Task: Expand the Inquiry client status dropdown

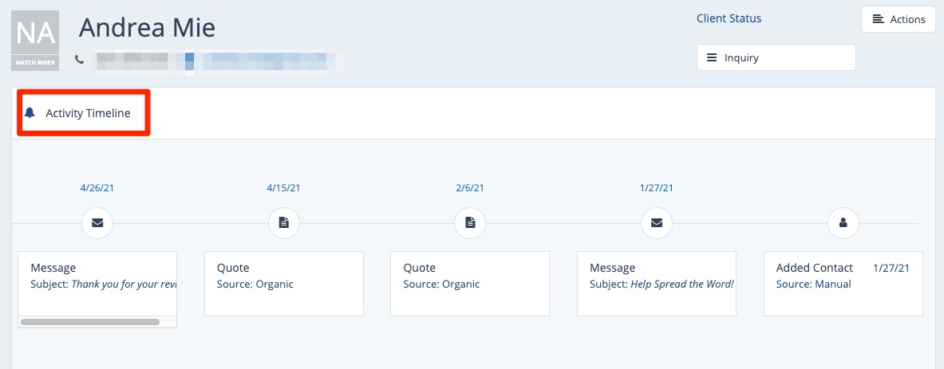Action: click(776, 57)
